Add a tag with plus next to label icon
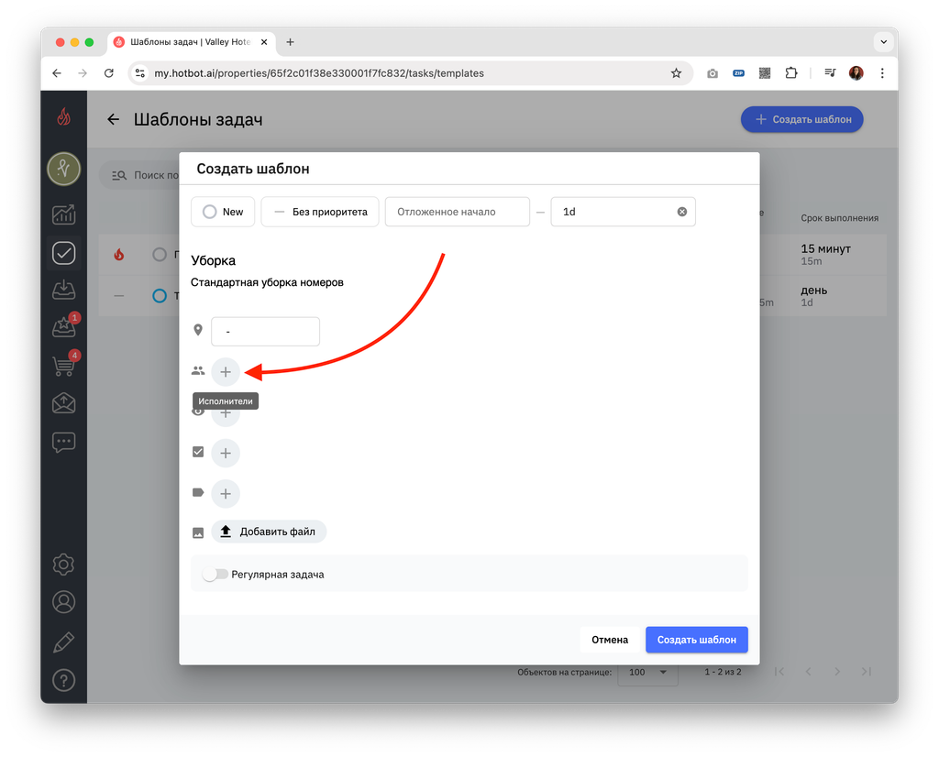The height and width of the screenshot is (757, 939). tap(226, 494)
